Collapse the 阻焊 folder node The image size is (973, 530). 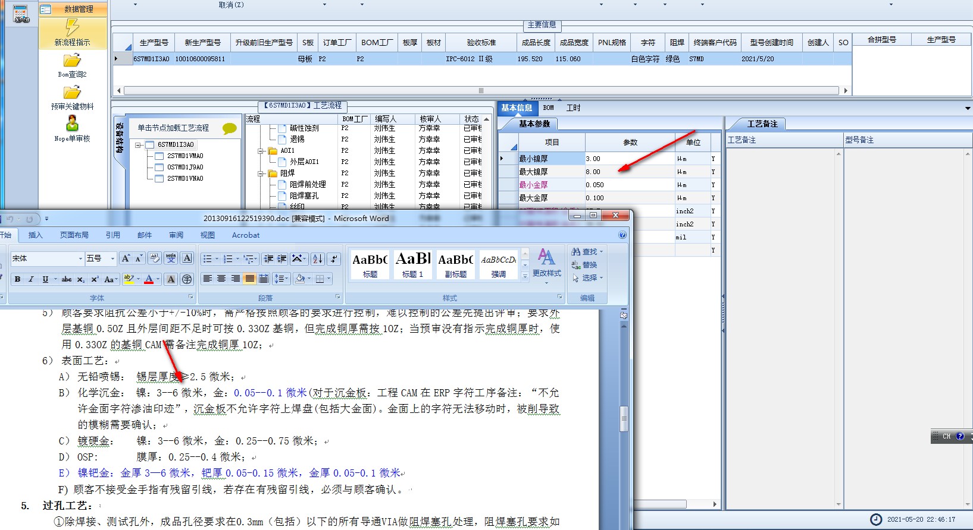point(261,173)
